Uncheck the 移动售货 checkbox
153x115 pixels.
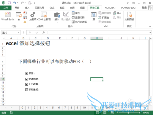tap(27, 90)
